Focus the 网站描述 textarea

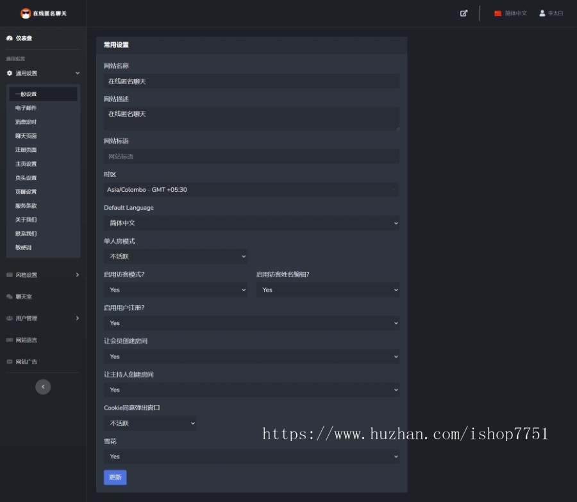tap(251, 119)
